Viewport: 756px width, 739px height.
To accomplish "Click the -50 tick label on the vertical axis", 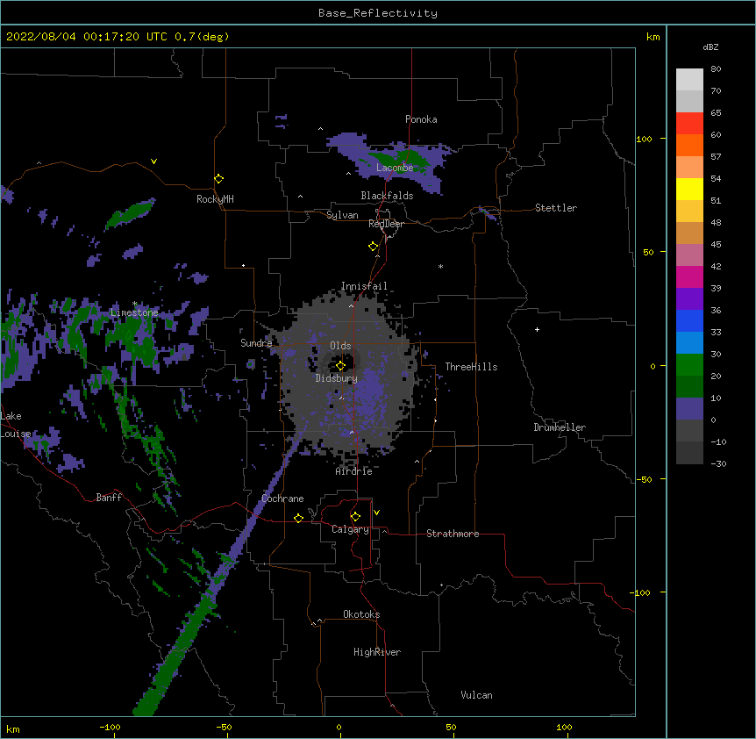I will pos(644,479).
